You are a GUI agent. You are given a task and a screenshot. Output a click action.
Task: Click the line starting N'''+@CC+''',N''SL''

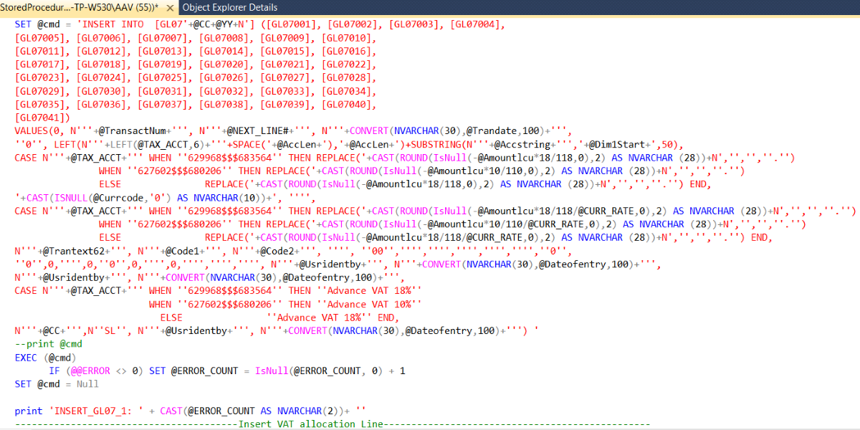click(277, 331)
